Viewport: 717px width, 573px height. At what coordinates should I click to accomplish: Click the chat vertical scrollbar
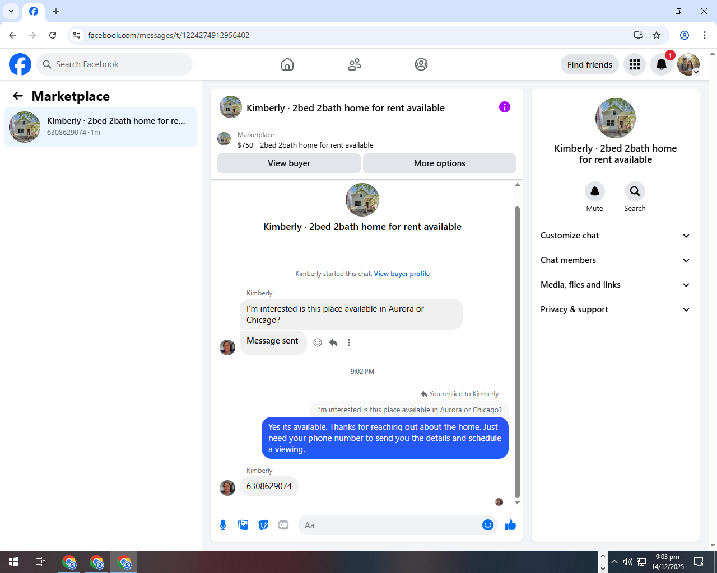coord(517,352)
